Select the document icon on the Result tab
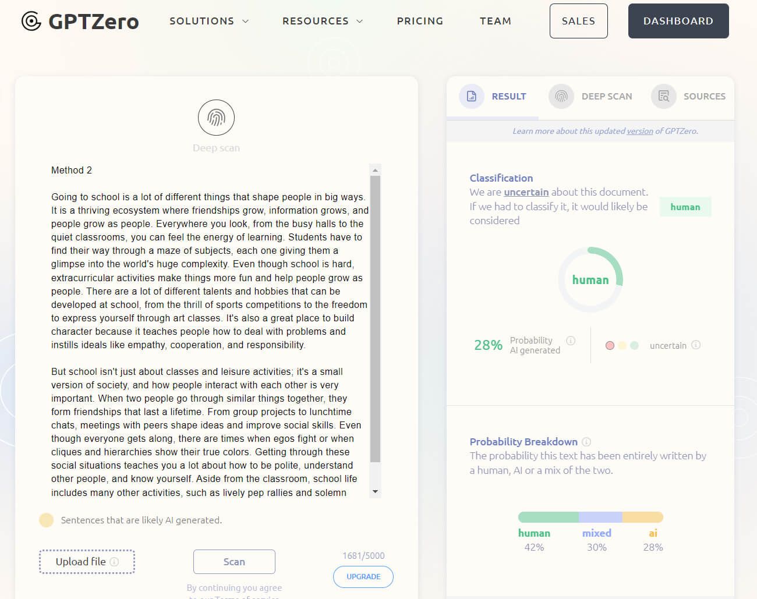 coord(471,96)
